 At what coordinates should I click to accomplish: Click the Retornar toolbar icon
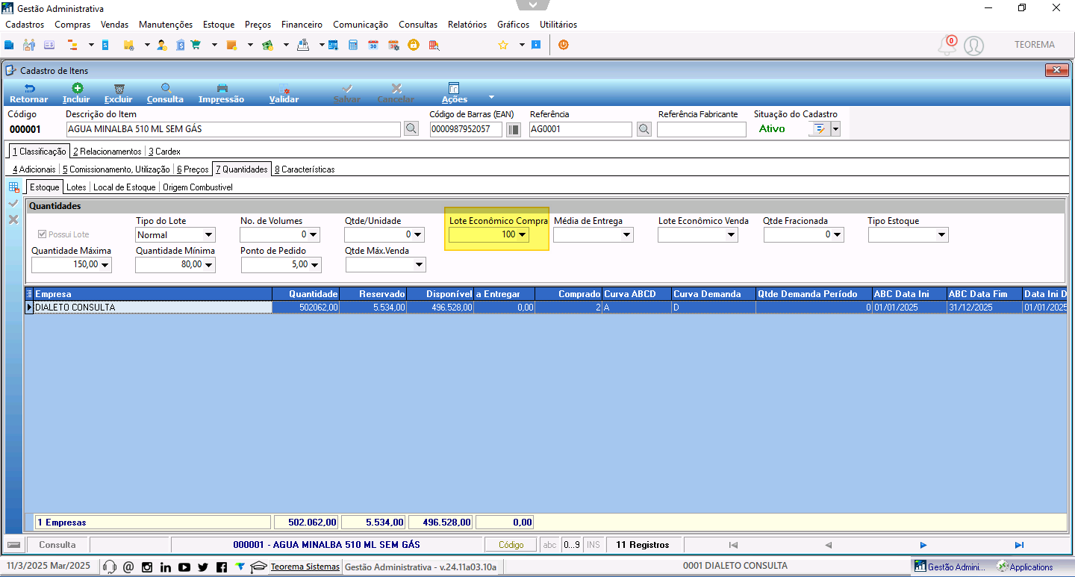coord(29,88)
